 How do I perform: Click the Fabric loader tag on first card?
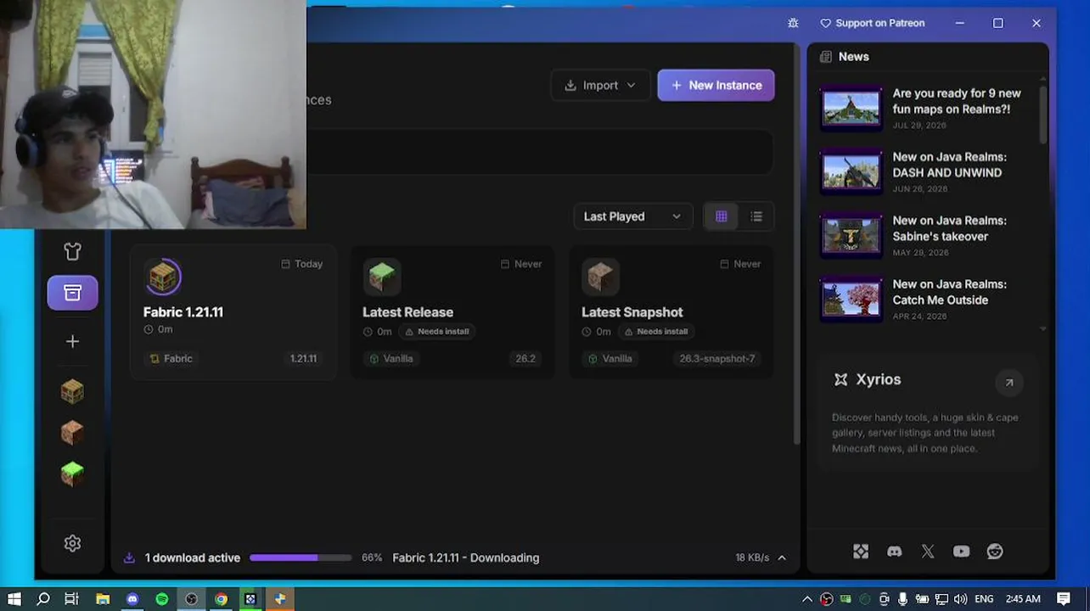point(171,358)
